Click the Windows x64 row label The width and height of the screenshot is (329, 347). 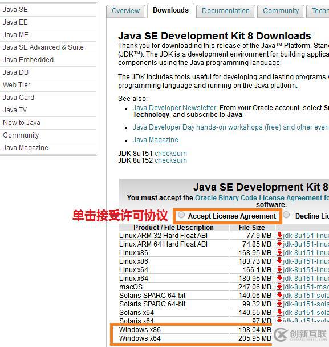(140, 338)
